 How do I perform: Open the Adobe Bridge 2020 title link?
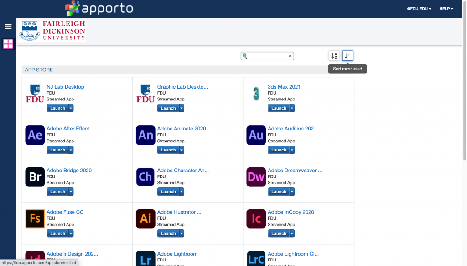[69, 171]
